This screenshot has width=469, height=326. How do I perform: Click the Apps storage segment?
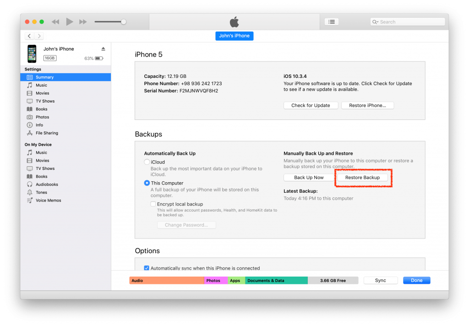pos(236,281)
